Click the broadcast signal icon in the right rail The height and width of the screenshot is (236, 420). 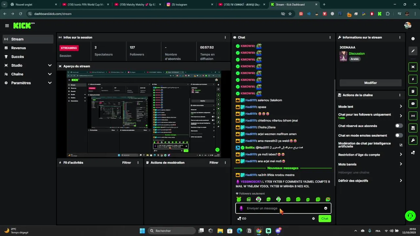[x=413, y=116]
